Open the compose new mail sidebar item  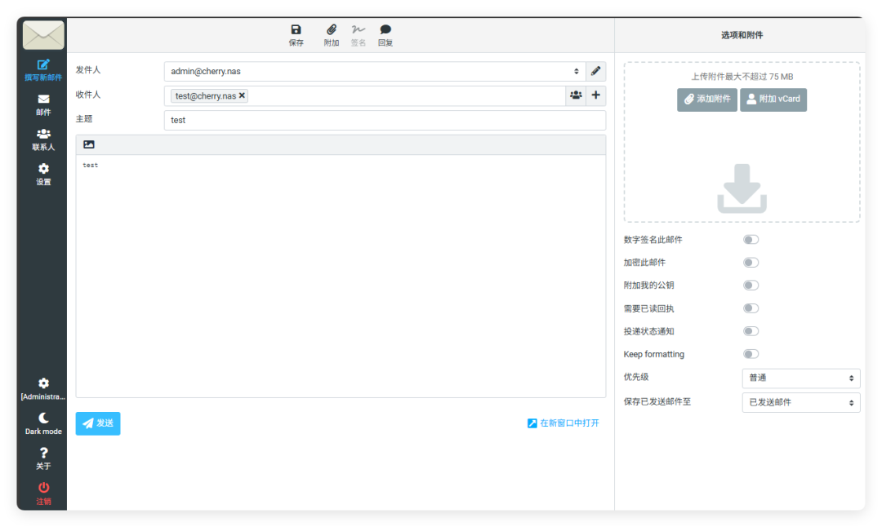click(x=43, y=70)
